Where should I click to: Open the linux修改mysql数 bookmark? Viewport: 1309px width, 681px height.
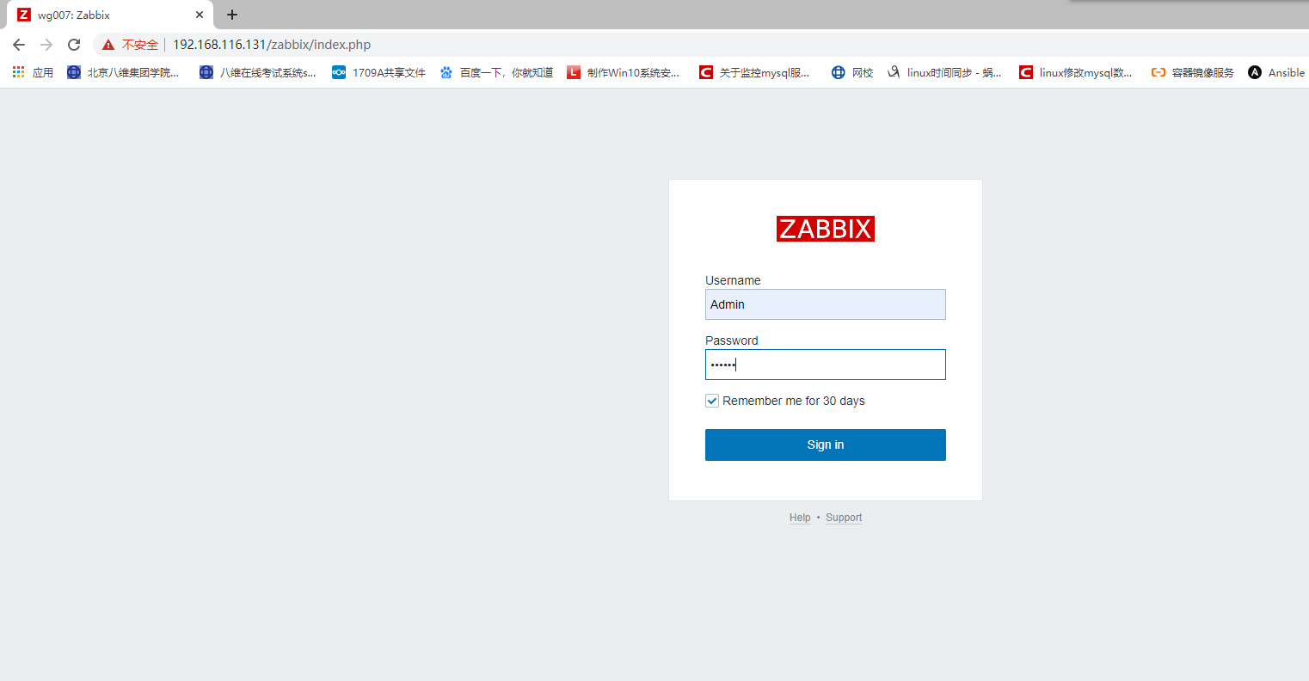(x=1076, y=73)
